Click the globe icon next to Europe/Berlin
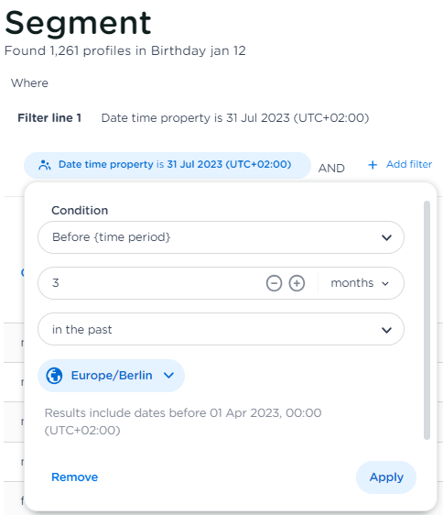The height and width of the screenshot is (515, 443). [54, 376]
